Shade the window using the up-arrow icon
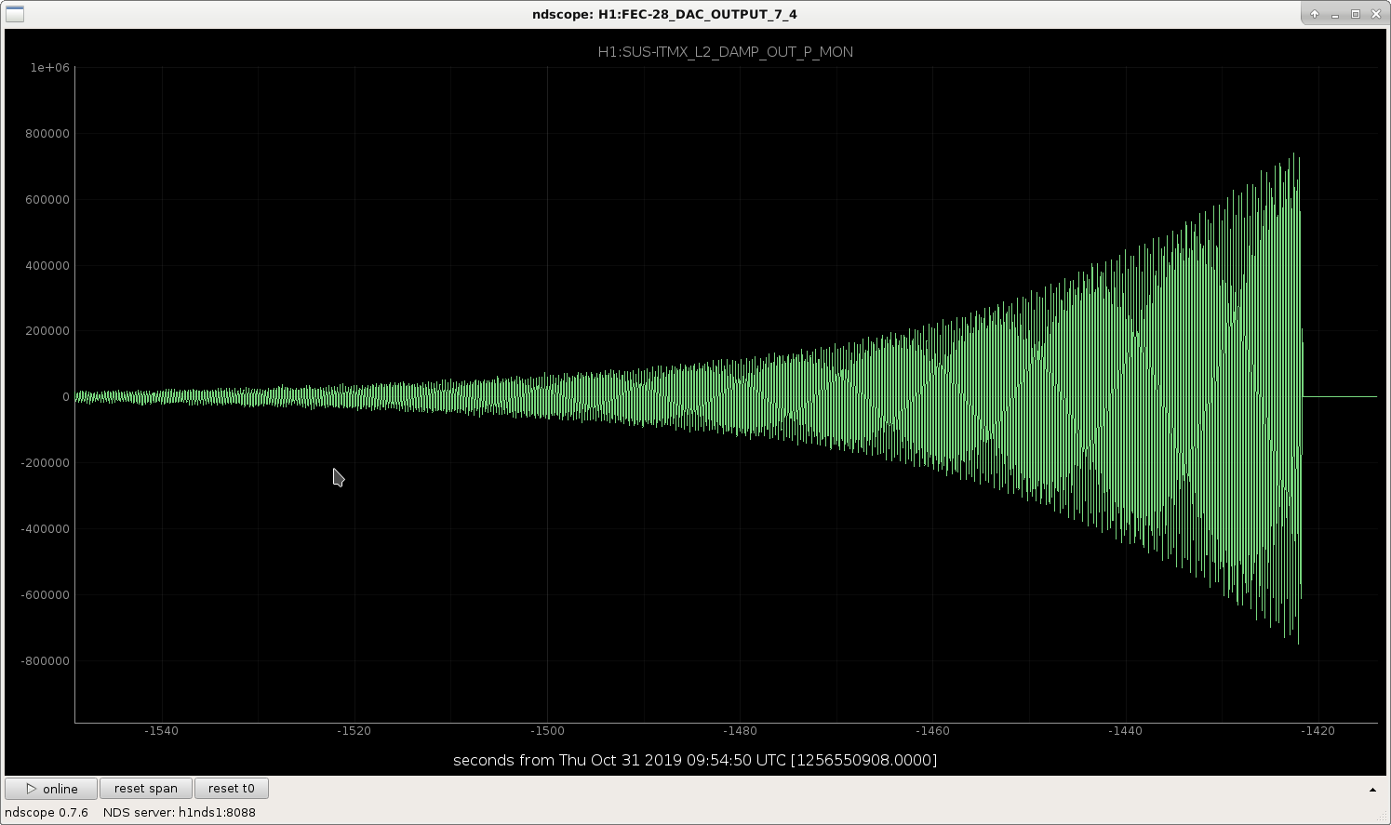 click(x=1315, y=14)
